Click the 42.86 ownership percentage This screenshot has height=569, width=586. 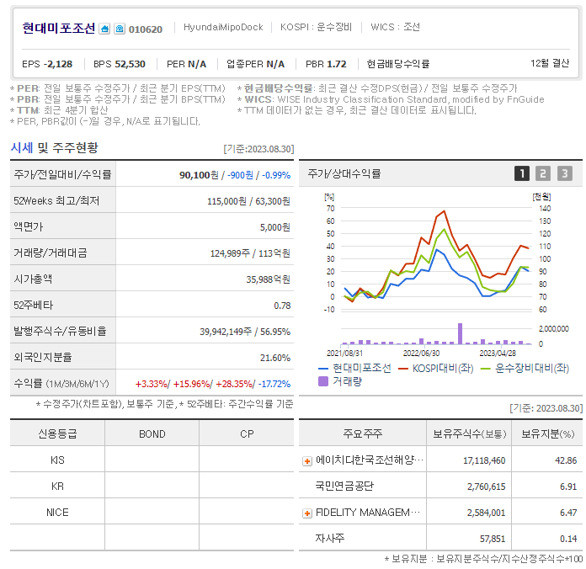(566, 460)
